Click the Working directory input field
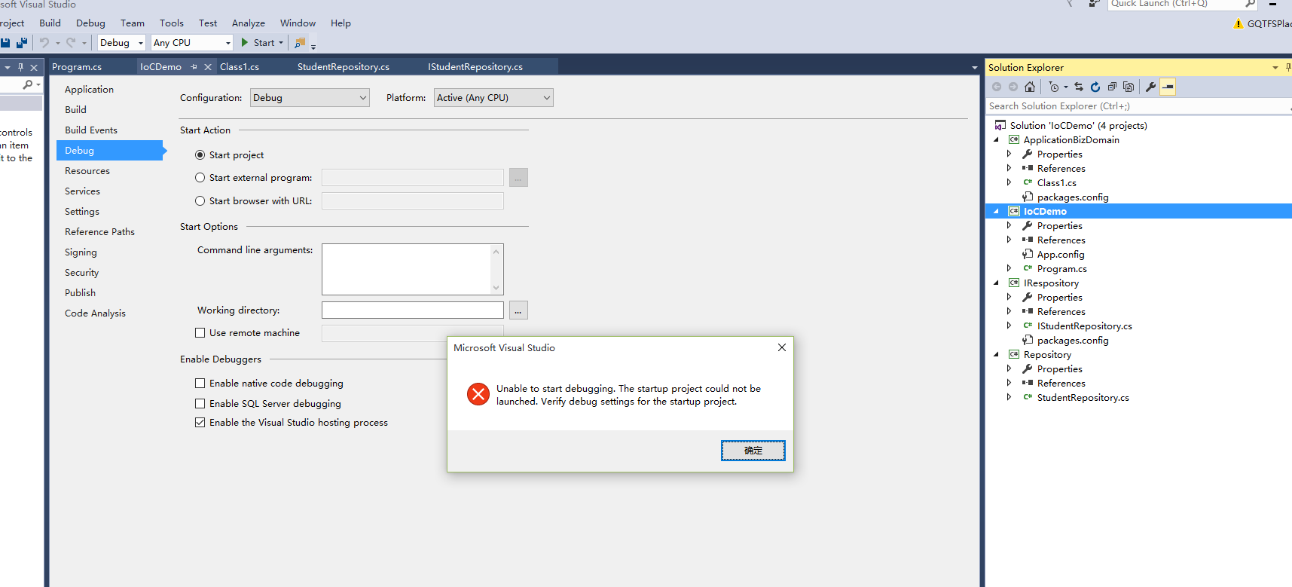Image resolution: width=1292 pixels, height=587 pixels. [x=413, y=310]
